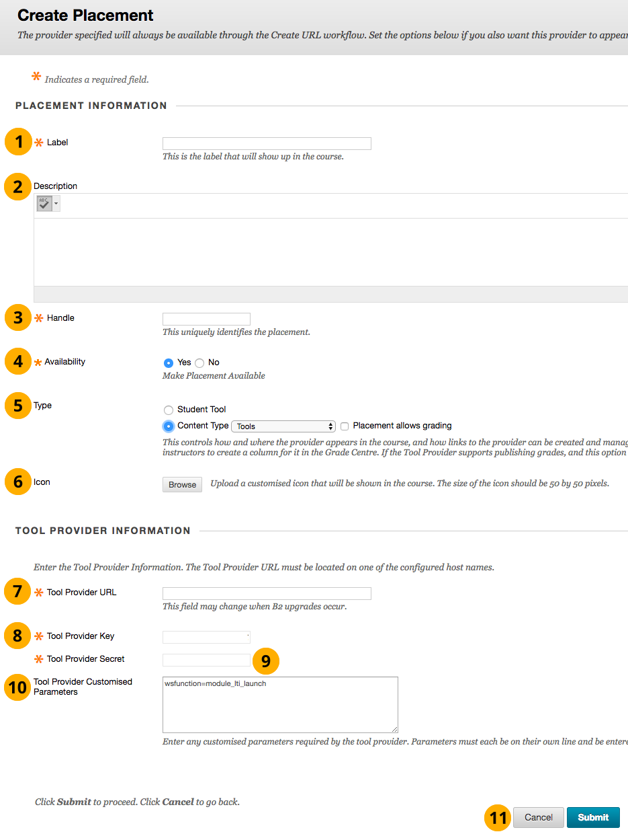The height and width of the screenshot is (834, 628).
Task: Click Browse to upload an icon
Action: tap(182, 485)
